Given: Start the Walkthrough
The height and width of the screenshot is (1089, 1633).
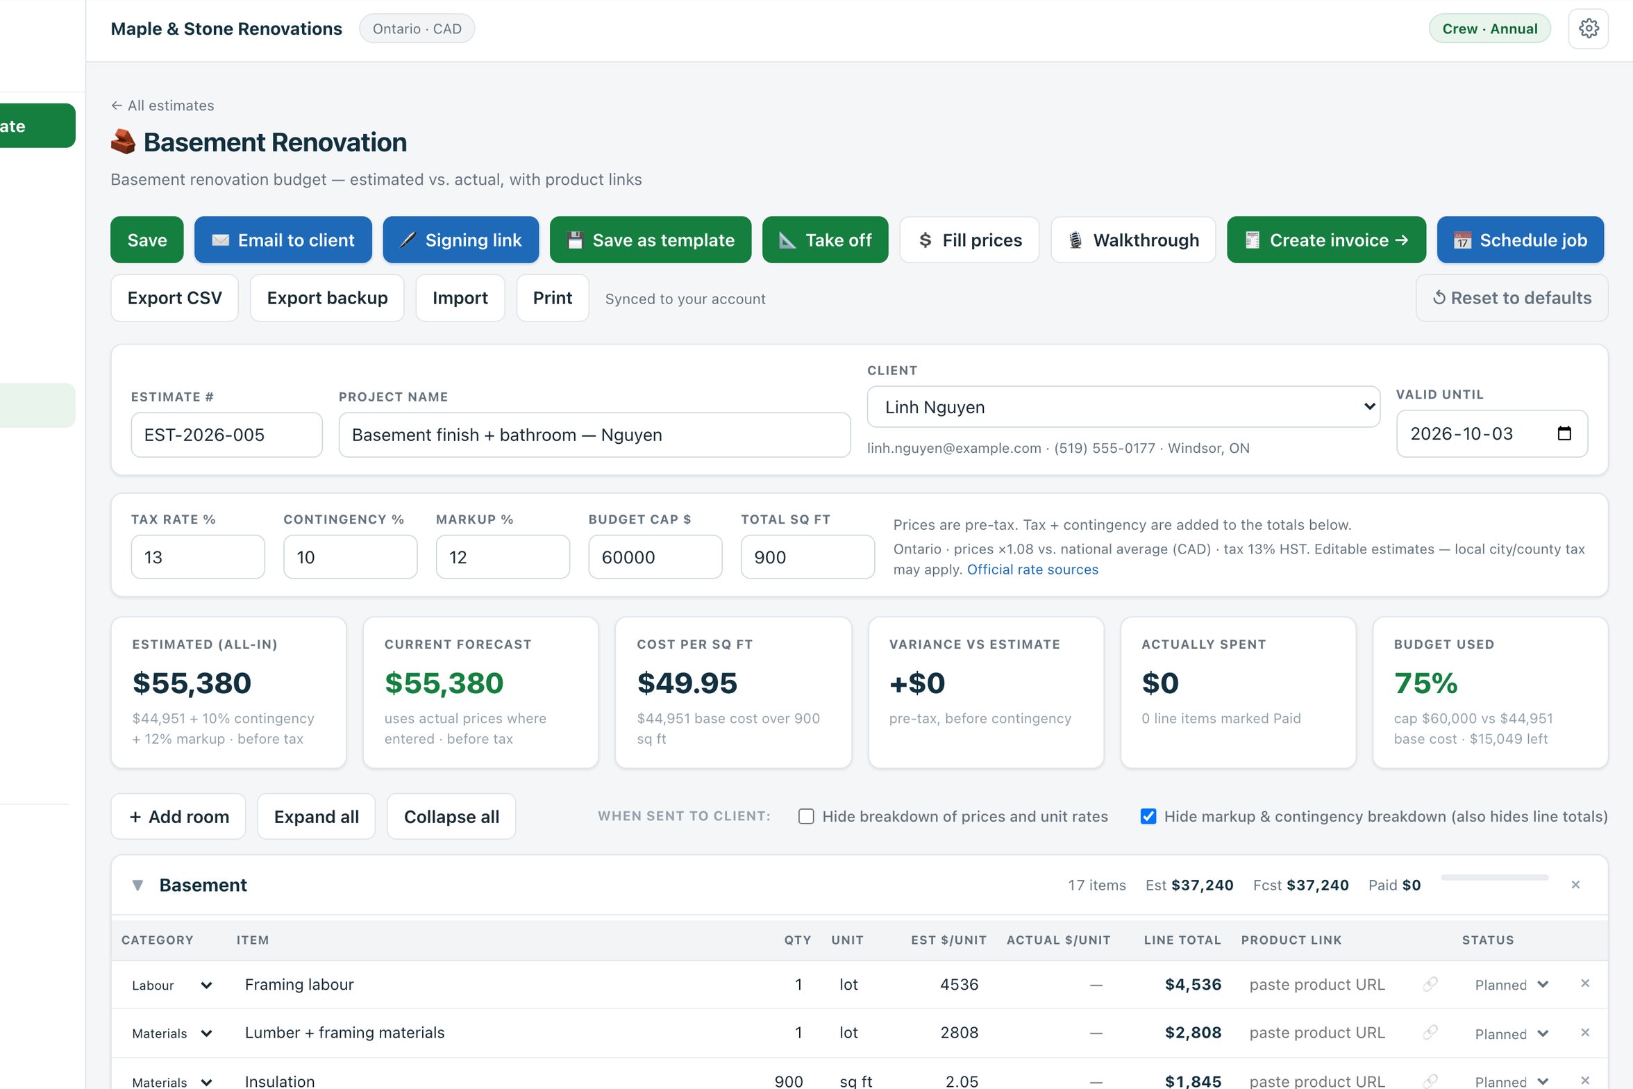Looking at the screenshot, I should tap(1133, 240).
